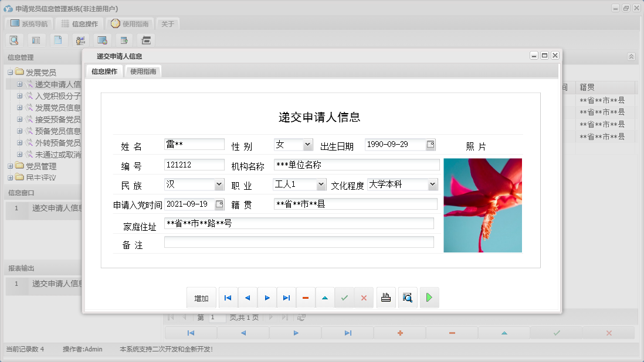This screenshot has width=644, height=362.
Task: Delete the record using the red minus icon
Action: (306, 298)
